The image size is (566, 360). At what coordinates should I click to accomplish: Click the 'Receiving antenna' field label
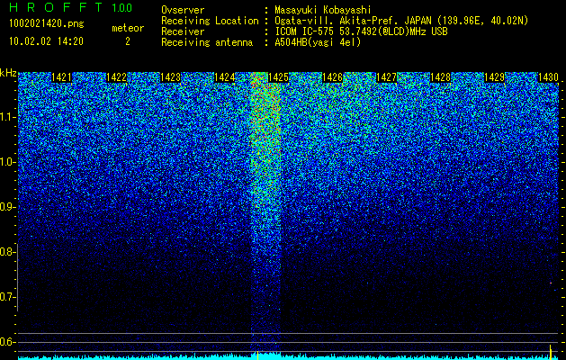tap(207, 42)
